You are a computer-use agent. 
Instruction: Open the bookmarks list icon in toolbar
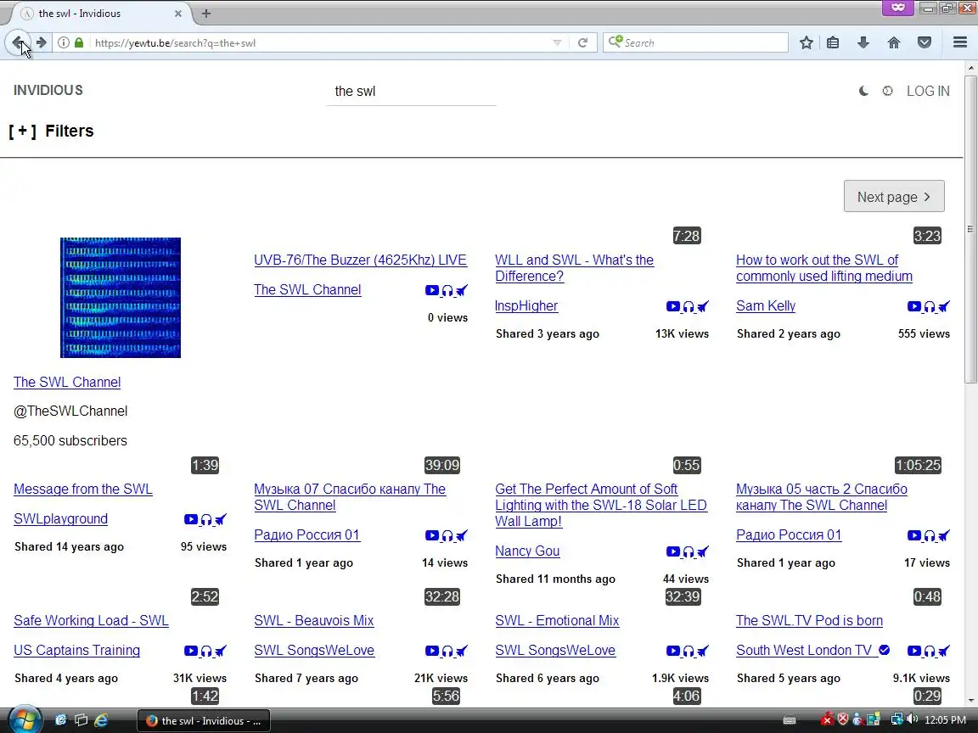pos(833,42)
